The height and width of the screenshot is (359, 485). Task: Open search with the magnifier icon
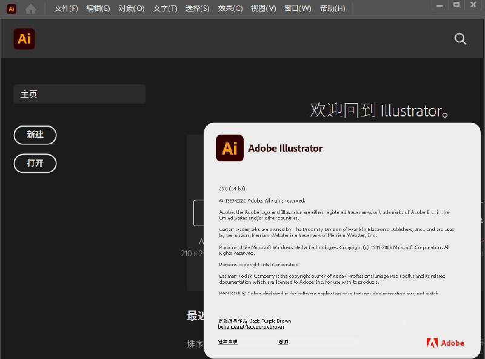pyautogui.click(x=460, y=38)
